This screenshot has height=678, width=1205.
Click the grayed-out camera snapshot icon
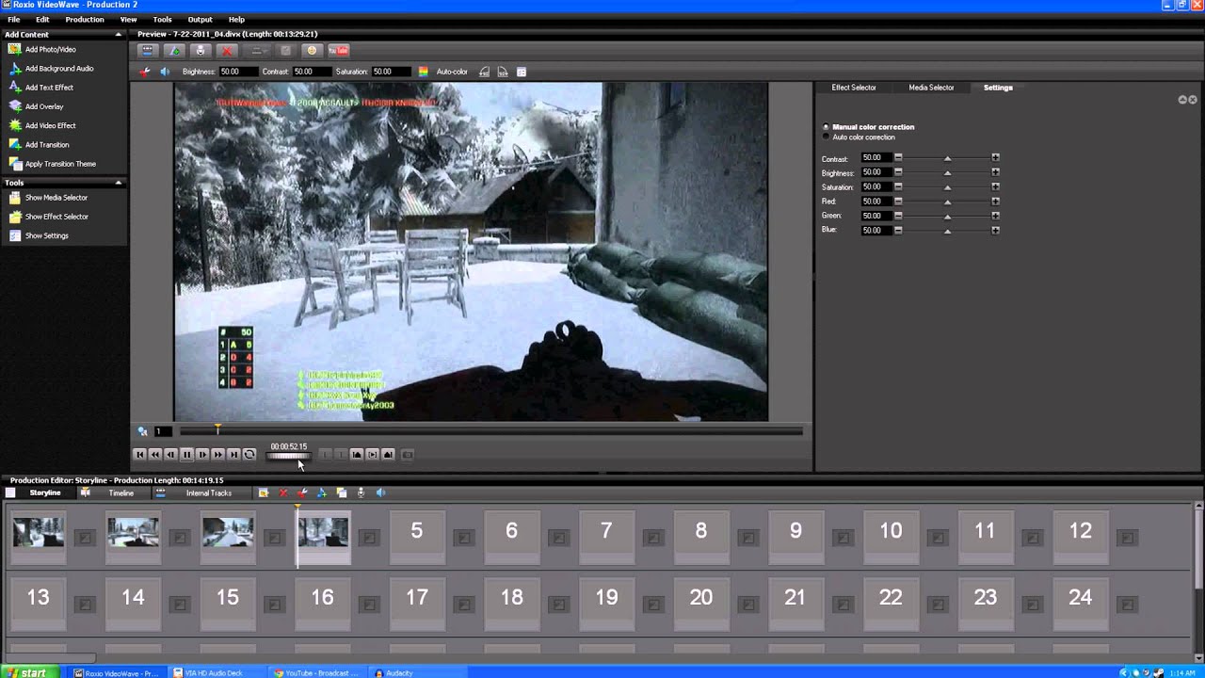pos(408,455)
